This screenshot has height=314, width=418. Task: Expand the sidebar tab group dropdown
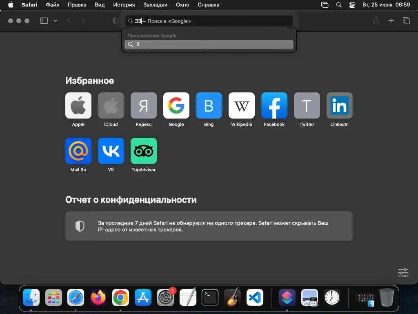[x=56, y=21]
